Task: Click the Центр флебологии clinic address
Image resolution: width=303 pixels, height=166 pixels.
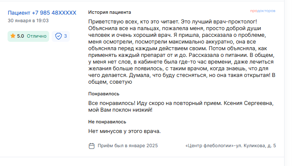Action: coord(231,146)
